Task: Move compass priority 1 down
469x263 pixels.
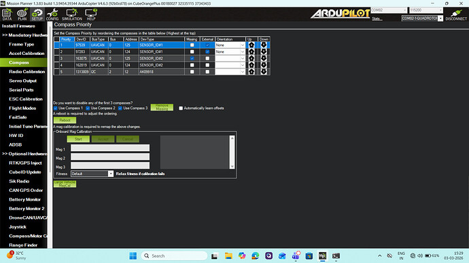Action: point(264,45)
